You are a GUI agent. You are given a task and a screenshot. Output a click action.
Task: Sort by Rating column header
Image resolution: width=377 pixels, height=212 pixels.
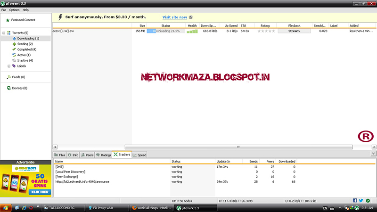(x=265, y=25)
